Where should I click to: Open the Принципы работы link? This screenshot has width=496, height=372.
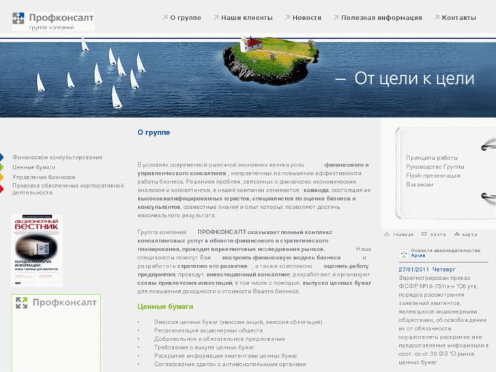(x=431, y=158)
